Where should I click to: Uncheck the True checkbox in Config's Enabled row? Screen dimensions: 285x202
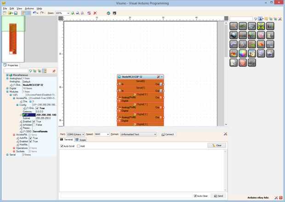pos(37,108)
